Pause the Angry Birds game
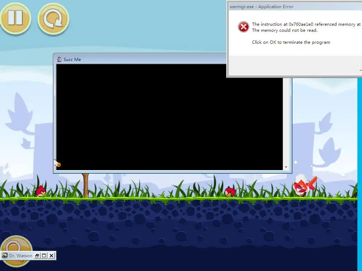Image resolution: width=362 pixels, height=271 pixels. point(15,18)
